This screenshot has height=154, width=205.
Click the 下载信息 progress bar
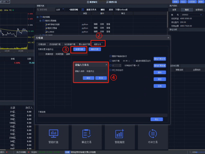tap(102, 115)
